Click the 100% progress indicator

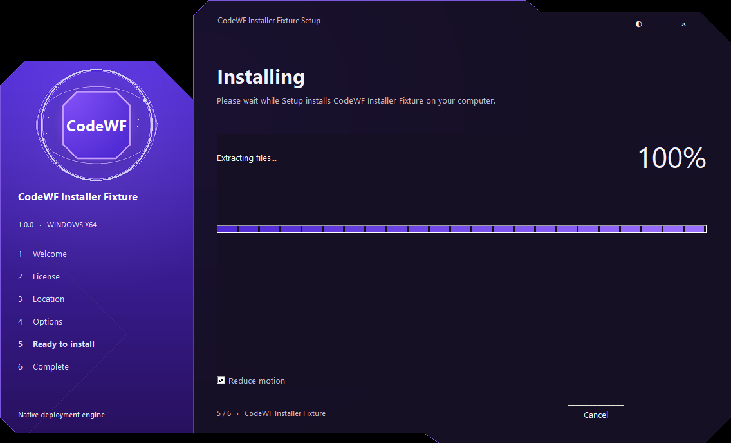click(671, 158)
